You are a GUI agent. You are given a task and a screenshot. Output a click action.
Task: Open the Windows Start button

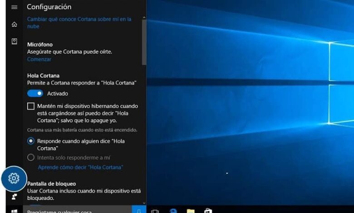pyautogui.click(x=14, y=211)
